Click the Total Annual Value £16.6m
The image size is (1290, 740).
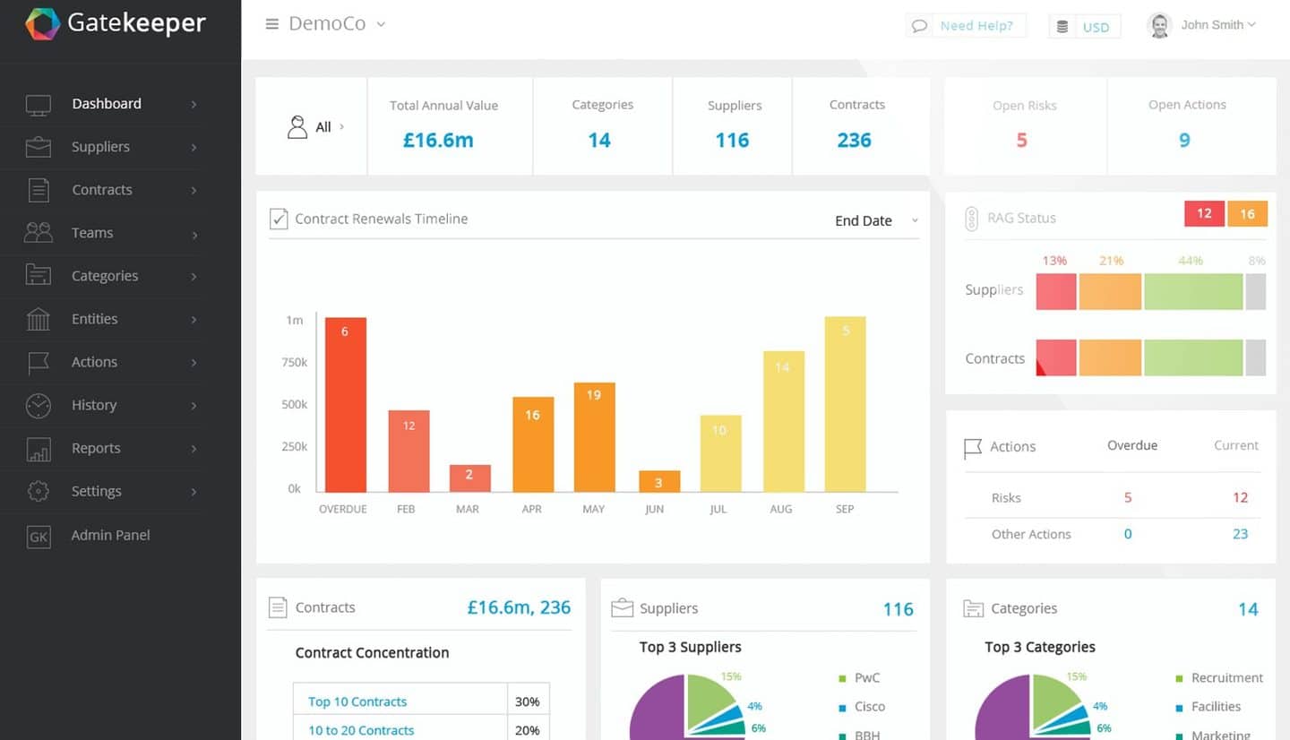tap(438, 140)
